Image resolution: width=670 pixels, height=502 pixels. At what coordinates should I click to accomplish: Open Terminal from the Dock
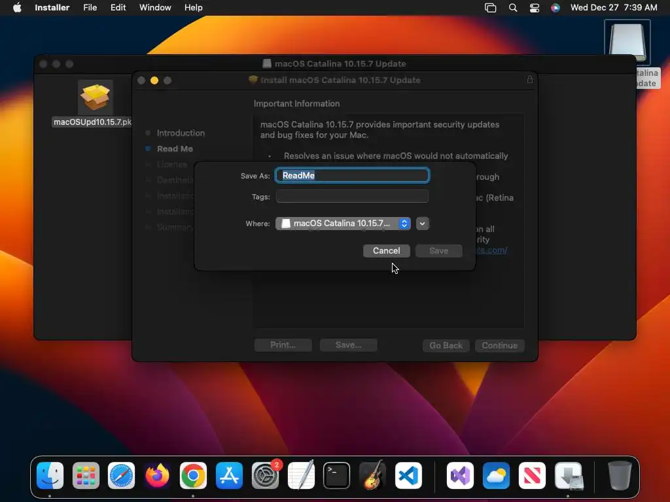click(x=336, y=475)
